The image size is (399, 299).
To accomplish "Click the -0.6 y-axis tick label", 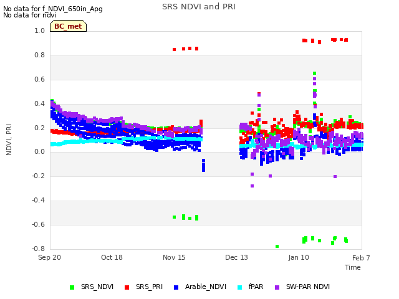I will [x=38, y=224].
